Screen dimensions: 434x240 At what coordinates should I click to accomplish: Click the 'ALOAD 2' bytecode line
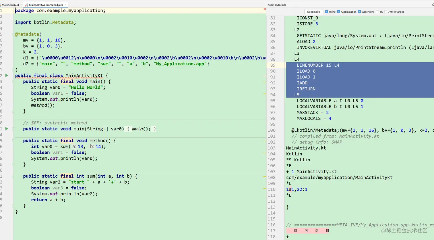[306, 41]
